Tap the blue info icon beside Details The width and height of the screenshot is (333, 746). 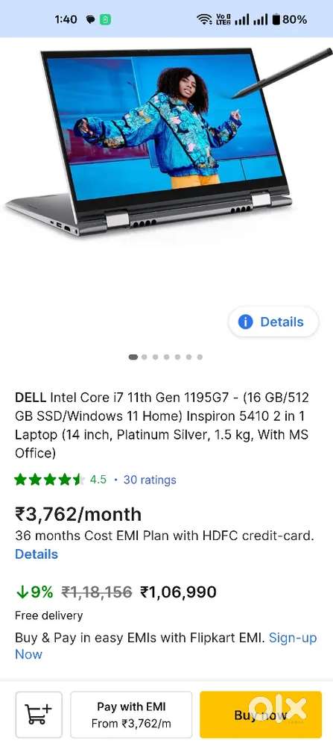pos(245,322)
